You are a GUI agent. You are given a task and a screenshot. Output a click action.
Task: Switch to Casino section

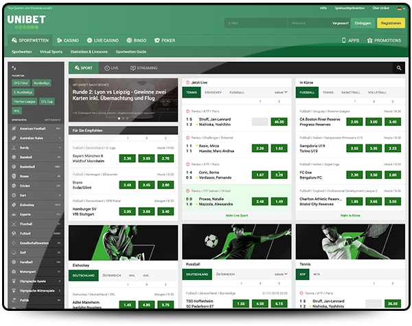tap(68, 41)
